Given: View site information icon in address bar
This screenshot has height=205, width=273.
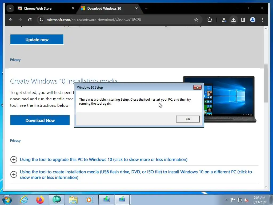Looking at the screenshot, I should [x=41, y=20].
